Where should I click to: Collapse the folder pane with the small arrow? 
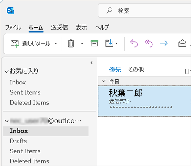(x=92, y=62)
